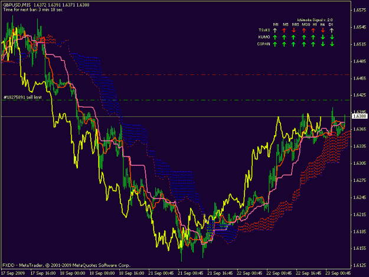Click the TSxKS H4 red down arrow

tap(323, 30)
